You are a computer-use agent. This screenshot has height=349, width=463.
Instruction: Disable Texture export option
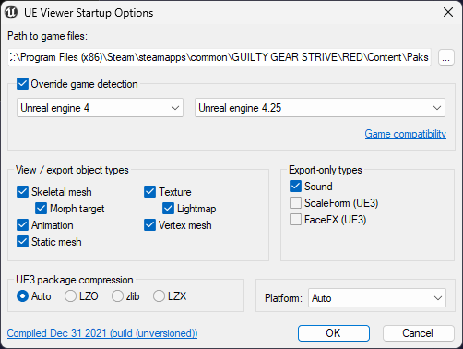click(x=149, y=192)
